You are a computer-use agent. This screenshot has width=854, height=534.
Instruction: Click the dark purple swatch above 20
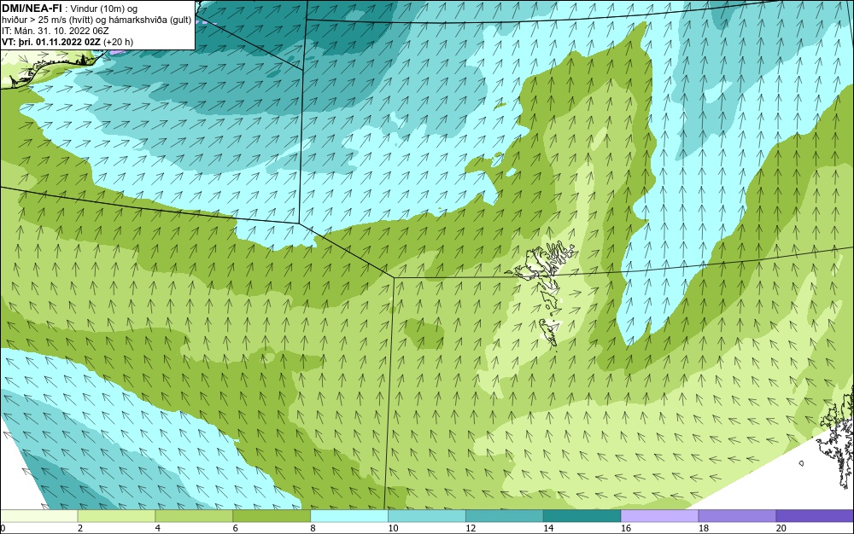point(815,516)
